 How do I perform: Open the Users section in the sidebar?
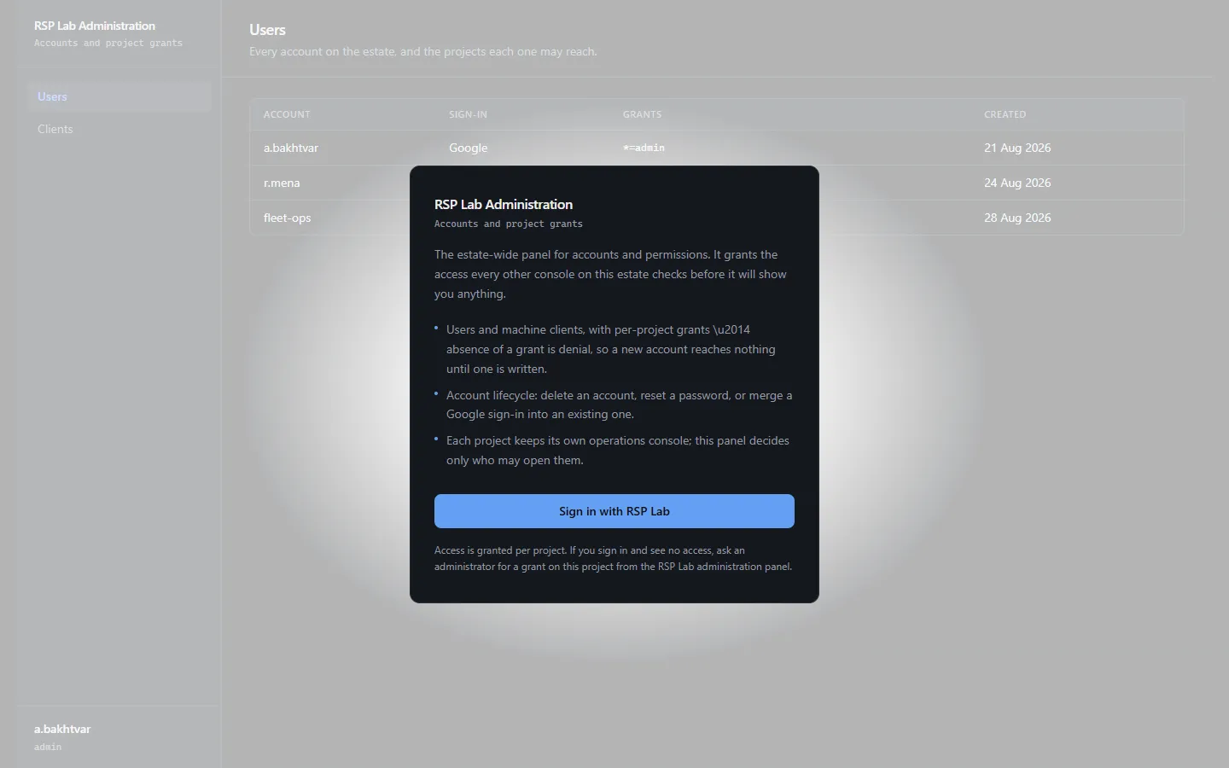tap(119, 96)
